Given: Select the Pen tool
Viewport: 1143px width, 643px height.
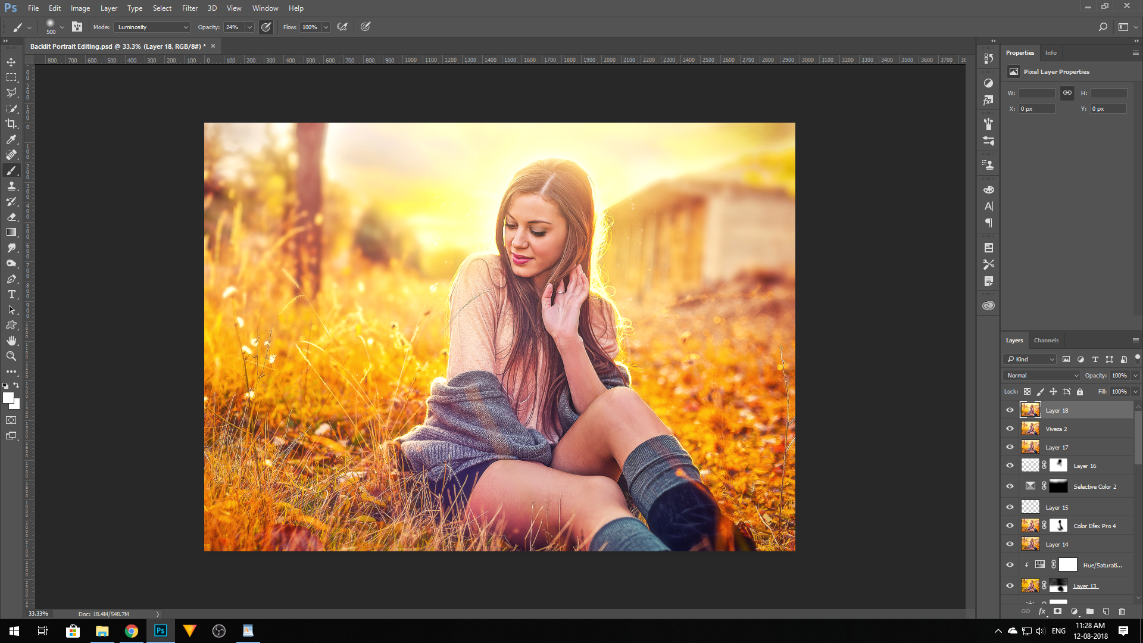Looking at the screenshot, I should (x=11, y=279).
